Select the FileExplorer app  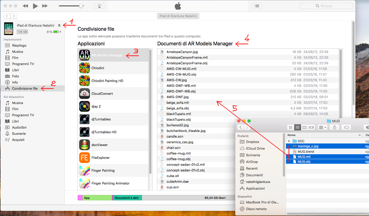tap(100, 158)
